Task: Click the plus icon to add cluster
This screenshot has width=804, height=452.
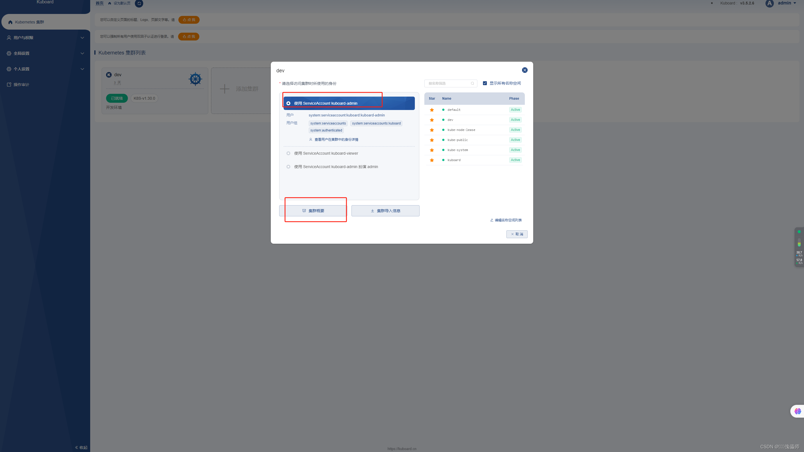Action: (224, 89)
